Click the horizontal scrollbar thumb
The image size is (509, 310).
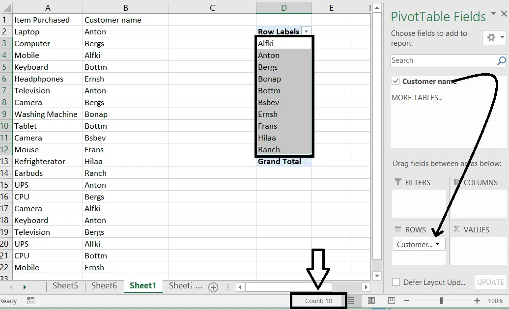pos(288,287)
